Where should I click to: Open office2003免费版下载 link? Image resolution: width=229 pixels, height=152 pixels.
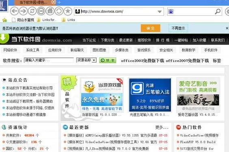(143, 61)
